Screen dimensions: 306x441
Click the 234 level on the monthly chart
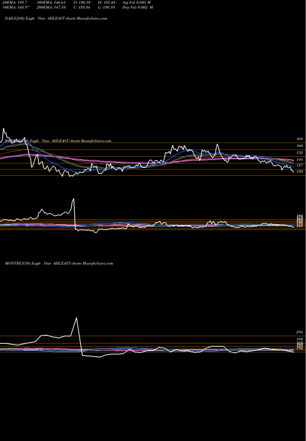click(x=299, y=332)
